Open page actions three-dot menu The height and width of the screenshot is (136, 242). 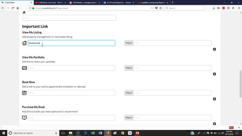pos(152,8)
